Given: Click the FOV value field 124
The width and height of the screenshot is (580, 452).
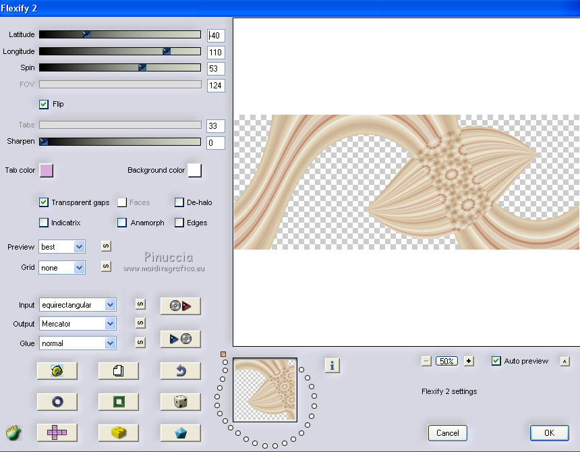Looking at the screenshot, I should [x=216, y=86].
